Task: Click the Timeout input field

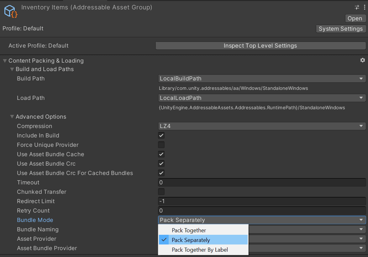Action: point(262,182)
